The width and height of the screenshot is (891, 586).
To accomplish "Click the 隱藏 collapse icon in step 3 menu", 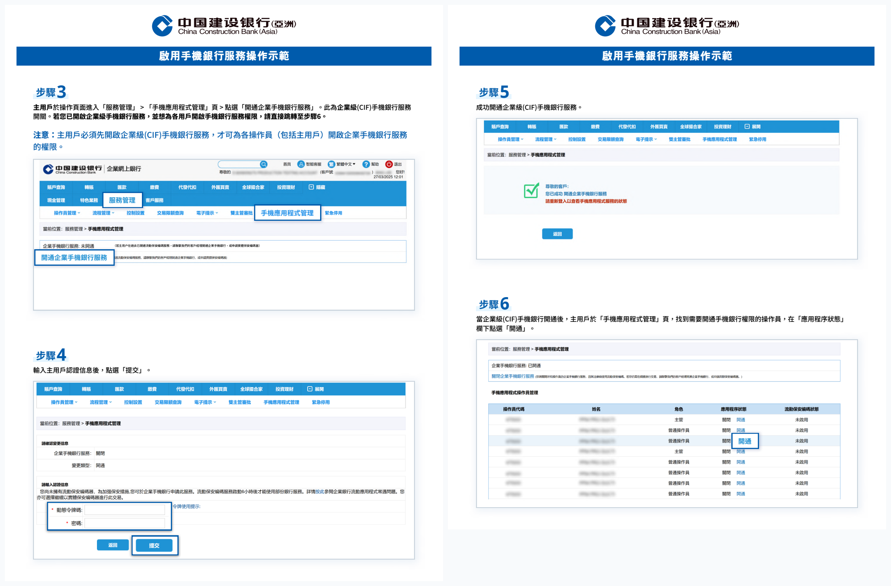I will 311,187.
